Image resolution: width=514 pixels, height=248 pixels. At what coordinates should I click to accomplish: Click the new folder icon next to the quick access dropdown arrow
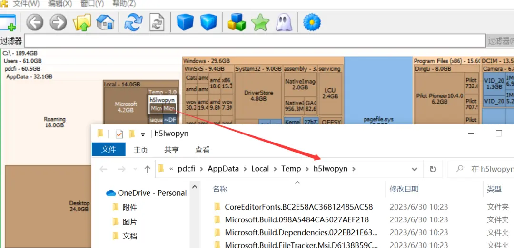click(x=132, y=134)
